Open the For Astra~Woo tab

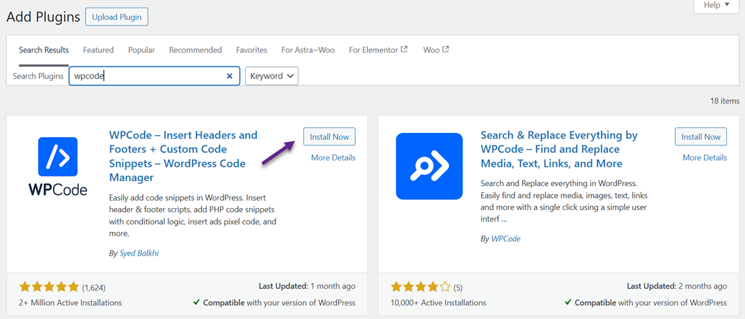[x=308, y=50]
